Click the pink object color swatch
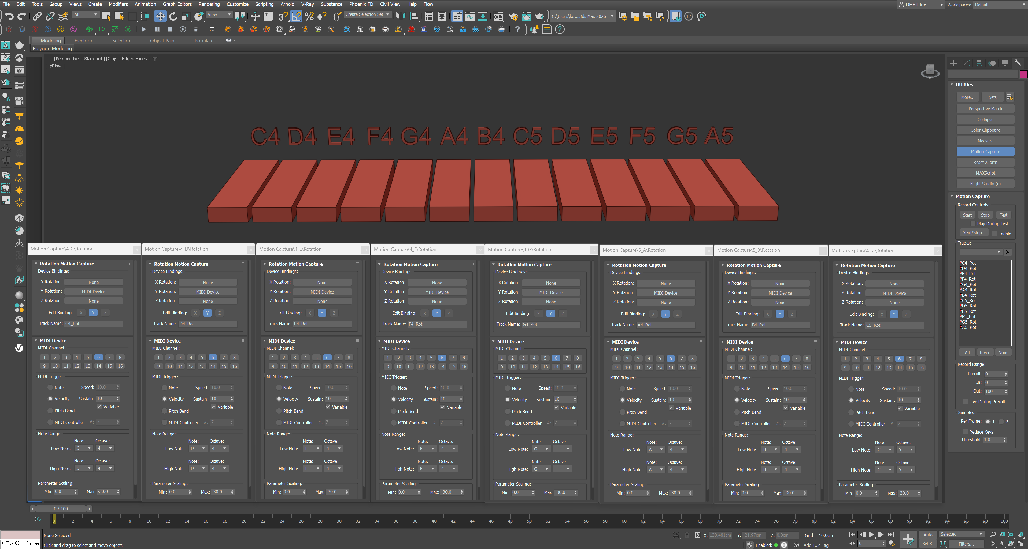This screenshot has height=549, width=1028. pos(1023,74)
